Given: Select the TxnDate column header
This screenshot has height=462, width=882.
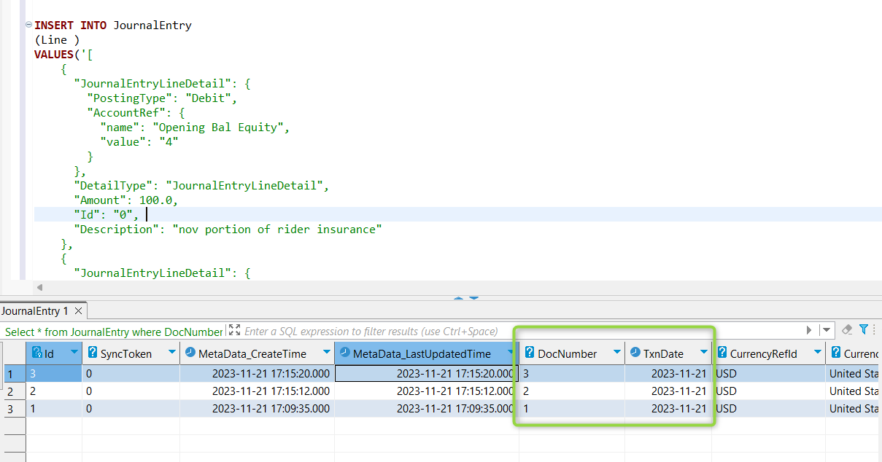Looking at the screenshot, I should pos(668,353).
